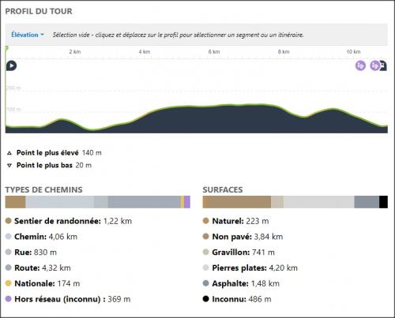This screenshot has width=395, height=318.
Task: Click the Hors réseau purple legend dot
Action: (x=9, y=299)
